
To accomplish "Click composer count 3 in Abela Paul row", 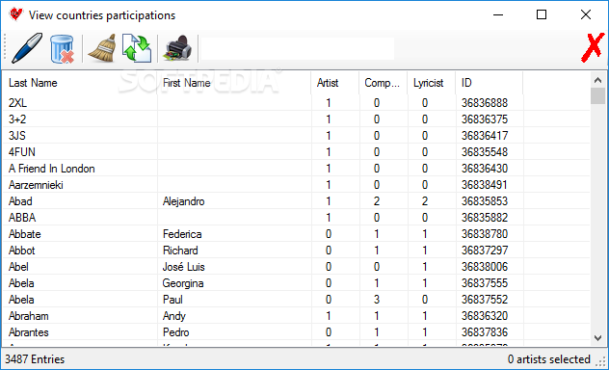I will (x=377, y=300).
